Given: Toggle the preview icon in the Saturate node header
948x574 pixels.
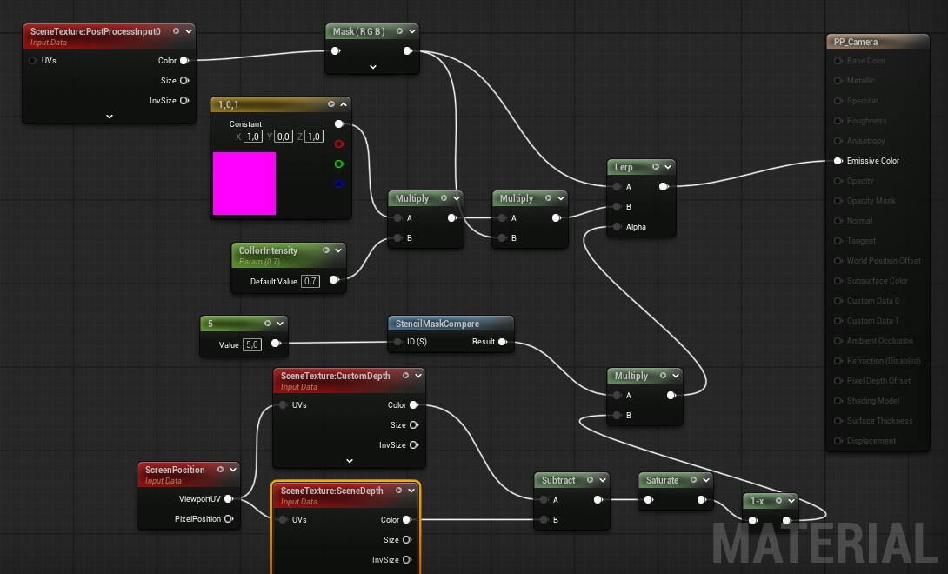Looking at the screenshot, I should pos(691,480).
